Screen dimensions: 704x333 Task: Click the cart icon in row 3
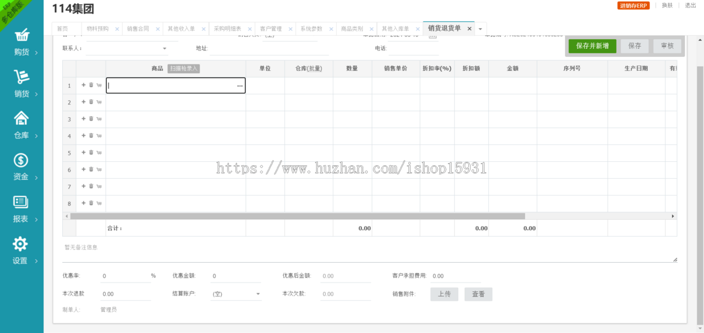[x=99, y=119]
